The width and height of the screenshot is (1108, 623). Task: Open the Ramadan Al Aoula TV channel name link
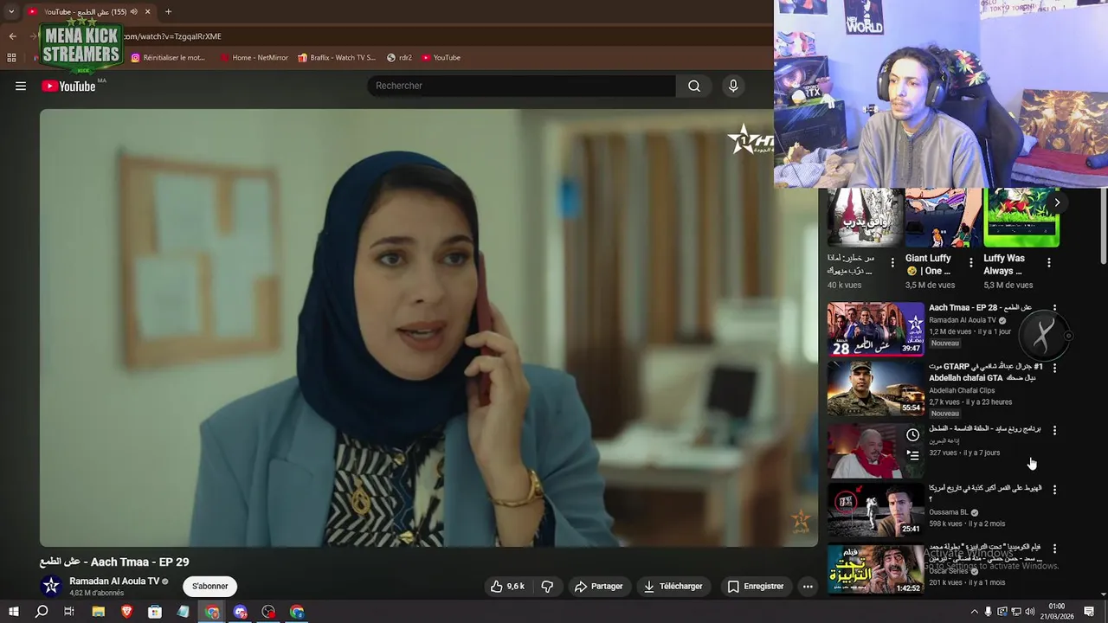point(114,581)
